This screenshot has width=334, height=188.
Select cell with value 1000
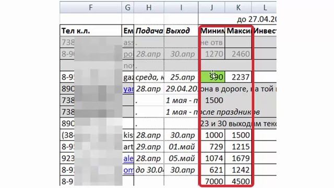coord(212,135)
